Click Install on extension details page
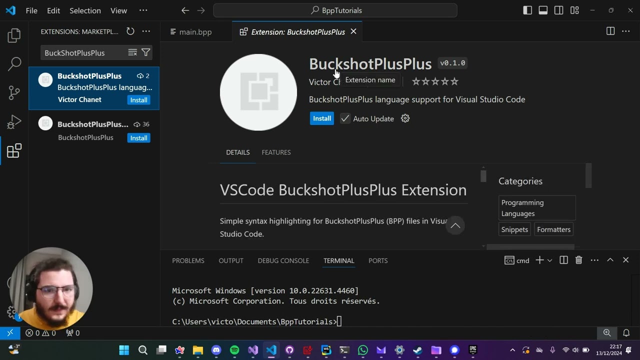 [322, 118]
